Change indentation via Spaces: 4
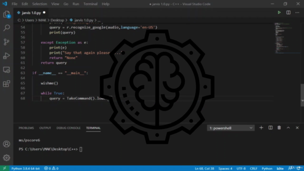 225,169
